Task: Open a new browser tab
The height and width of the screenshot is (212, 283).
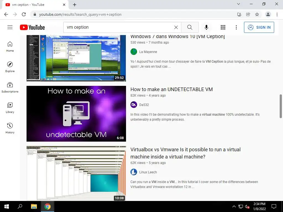Action: point(75,5)
